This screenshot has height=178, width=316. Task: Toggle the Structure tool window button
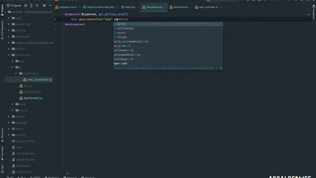[x=2, y=134]
